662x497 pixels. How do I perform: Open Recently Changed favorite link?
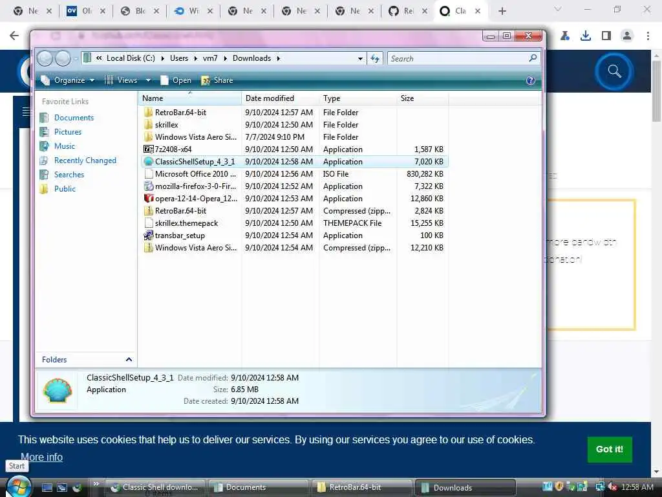[85, 160]
